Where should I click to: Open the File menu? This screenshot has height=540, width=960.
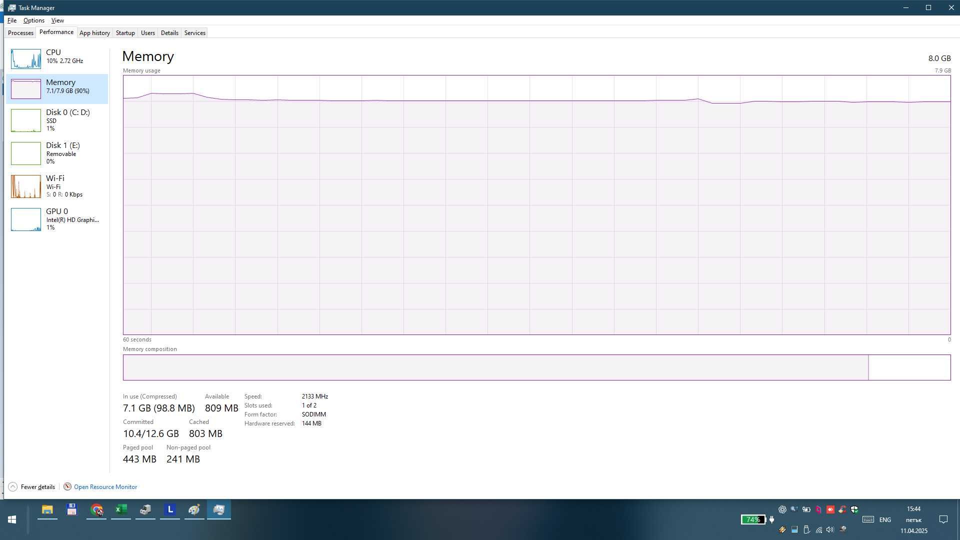pyautogui.click(x=12, y=20)
